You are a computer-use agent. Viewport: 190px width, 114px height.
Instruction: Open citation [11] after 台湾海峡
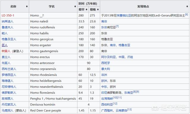point(119,98)
